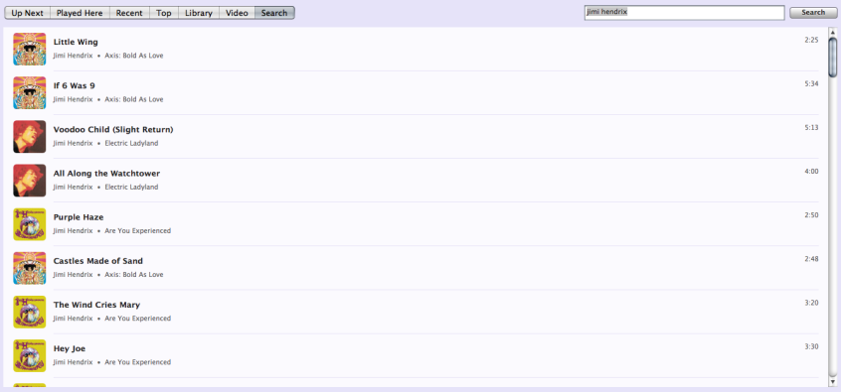Click the 2:50 duration of Purple Haze
The image size is (841, 392).
pyautogui.click(x=811, y=215)
